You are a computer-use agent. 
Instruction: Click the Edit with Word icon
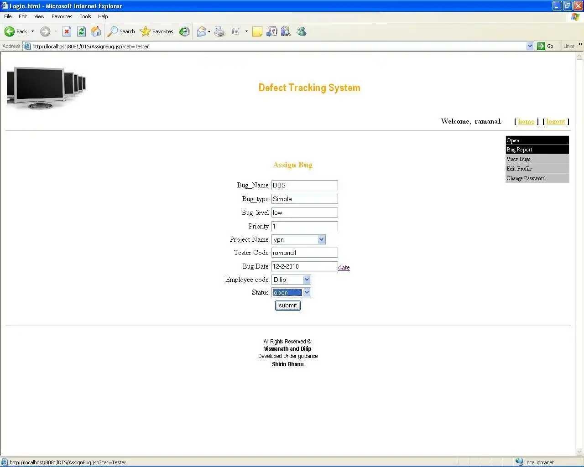coord(235,31)
